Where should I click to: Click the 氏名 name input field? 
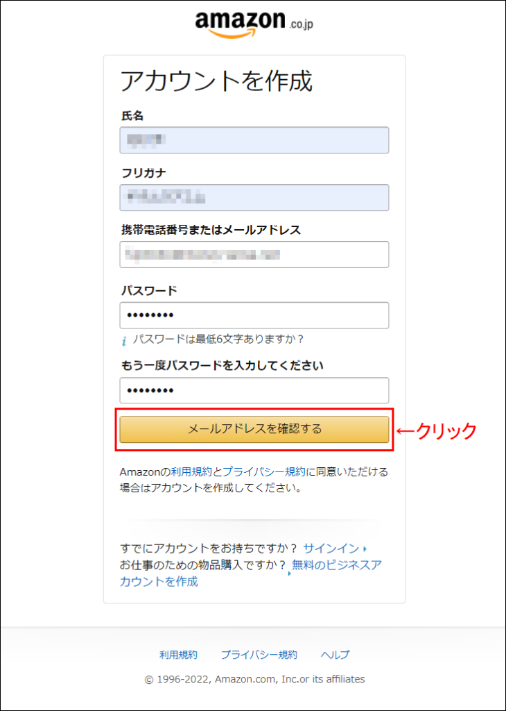[254, 140]
